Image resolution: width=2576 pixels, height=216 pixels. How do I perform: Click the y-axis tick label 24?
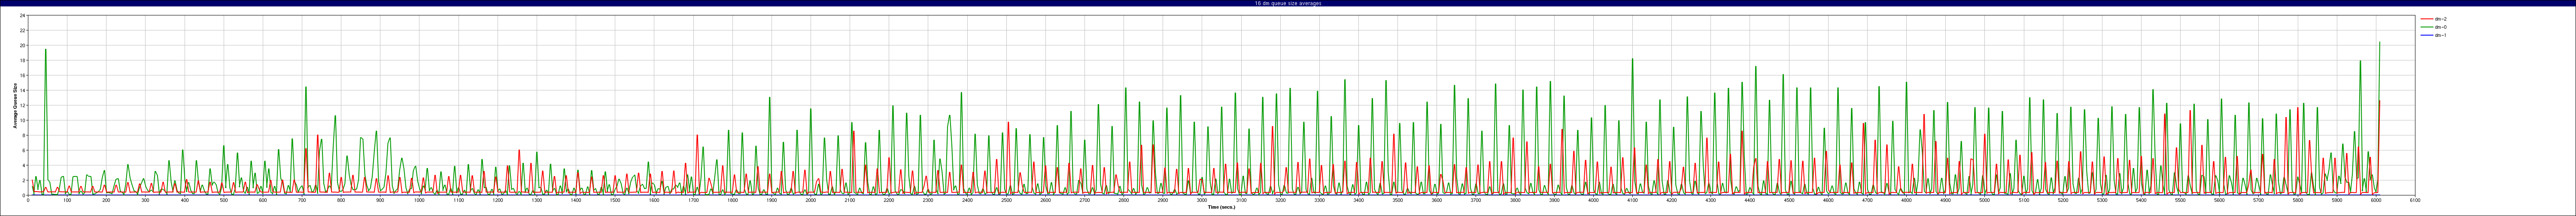click(x=23, y=16)
